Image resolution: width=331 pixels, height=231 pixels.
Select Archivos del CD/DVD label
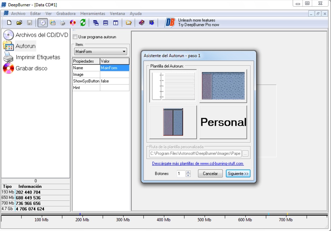pos(42,35)
